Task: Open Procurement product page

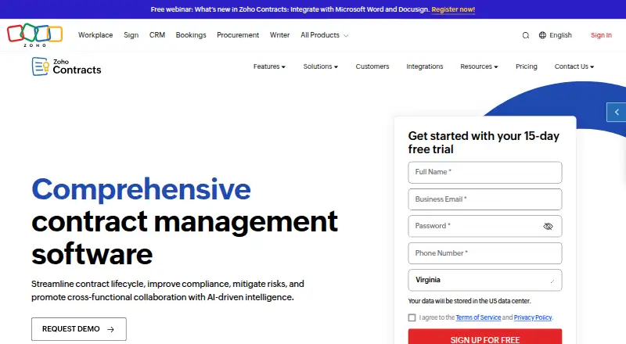Action: pyautogui.click(x=238, y=35)
